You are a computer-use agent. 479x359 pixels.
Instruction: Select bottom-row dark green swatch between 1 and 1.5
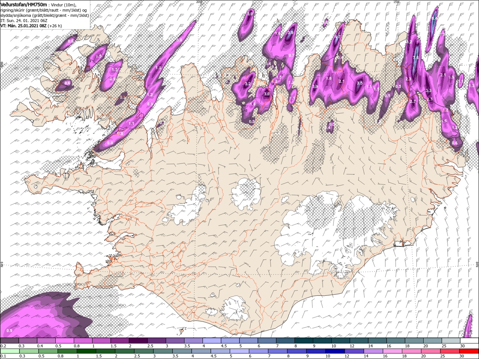[86, 351]
